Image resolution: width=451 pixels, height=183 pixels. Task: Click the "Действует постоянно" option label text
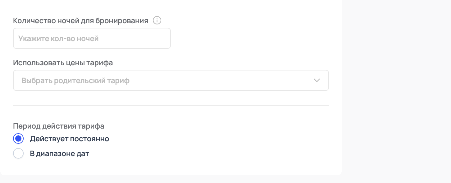pyautogui.click(x=69, y=139)
